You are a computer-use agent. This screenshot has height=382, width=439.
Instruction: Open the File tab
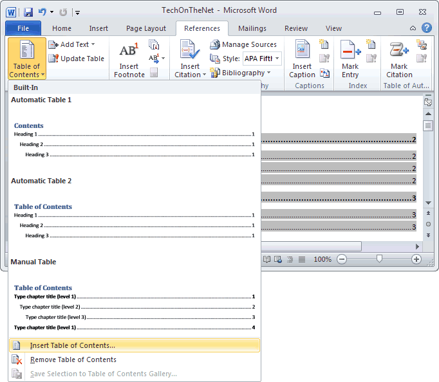[x=23, y=28]
